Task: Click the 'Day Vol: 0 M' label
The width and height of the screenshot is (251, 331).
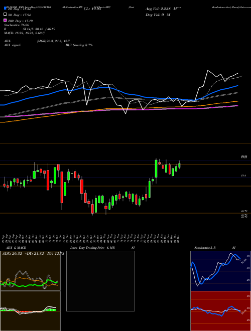Action: pyautogui.click(x=158, y=15)
